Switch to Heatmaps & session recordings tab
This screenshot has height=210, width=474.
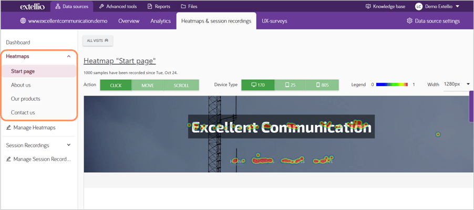coord(216,21)
